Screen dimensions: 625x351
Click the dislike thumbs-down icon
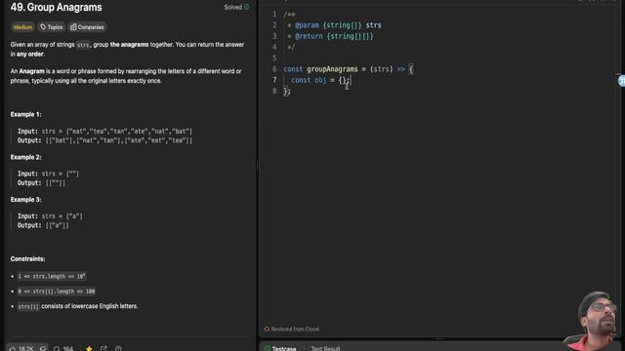pos(43,349)
